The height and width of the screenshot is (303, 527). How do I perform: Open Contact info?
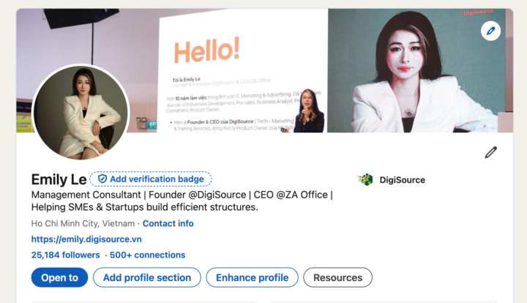click(168, 223)
